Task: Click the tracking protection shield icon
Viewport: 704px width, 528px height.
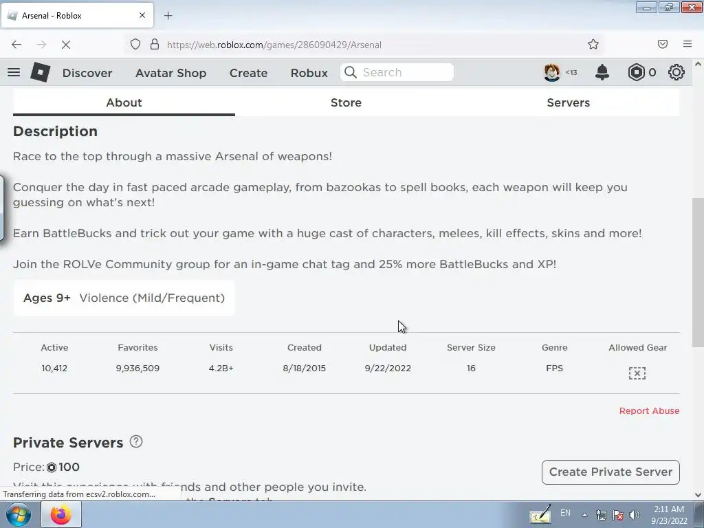Action: [x=135, y=45]
